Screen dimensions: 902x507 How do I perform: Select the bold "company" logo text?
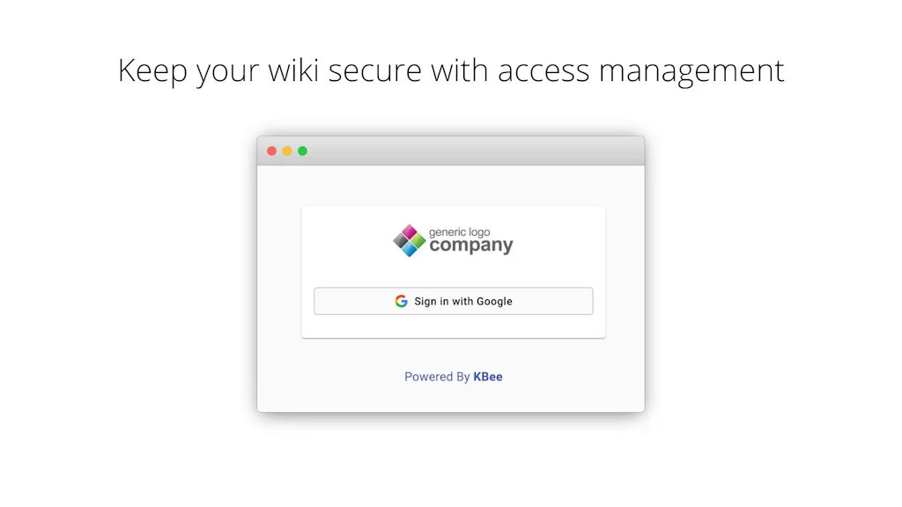point(471,246)
